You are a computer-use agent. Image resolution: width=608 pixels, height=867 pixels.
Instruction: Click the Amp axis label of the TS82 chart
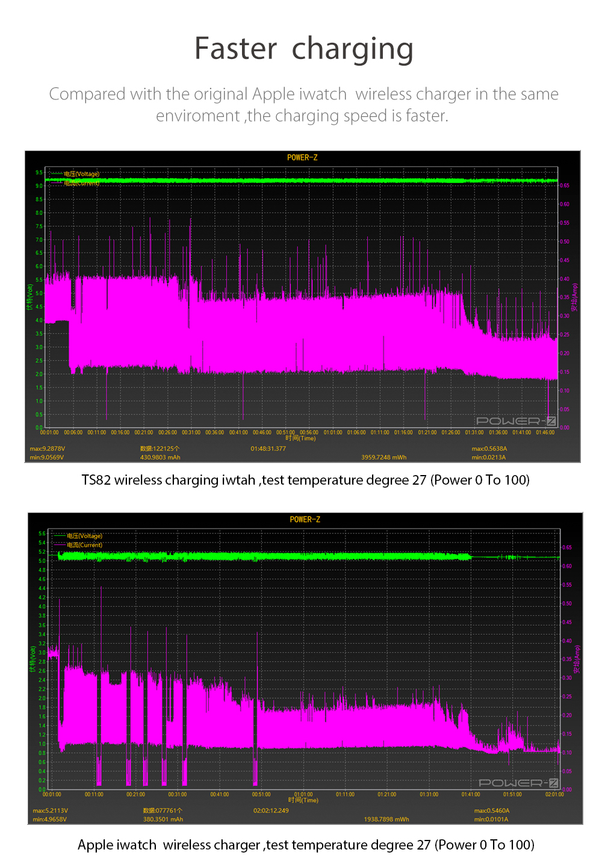(574, 297)
